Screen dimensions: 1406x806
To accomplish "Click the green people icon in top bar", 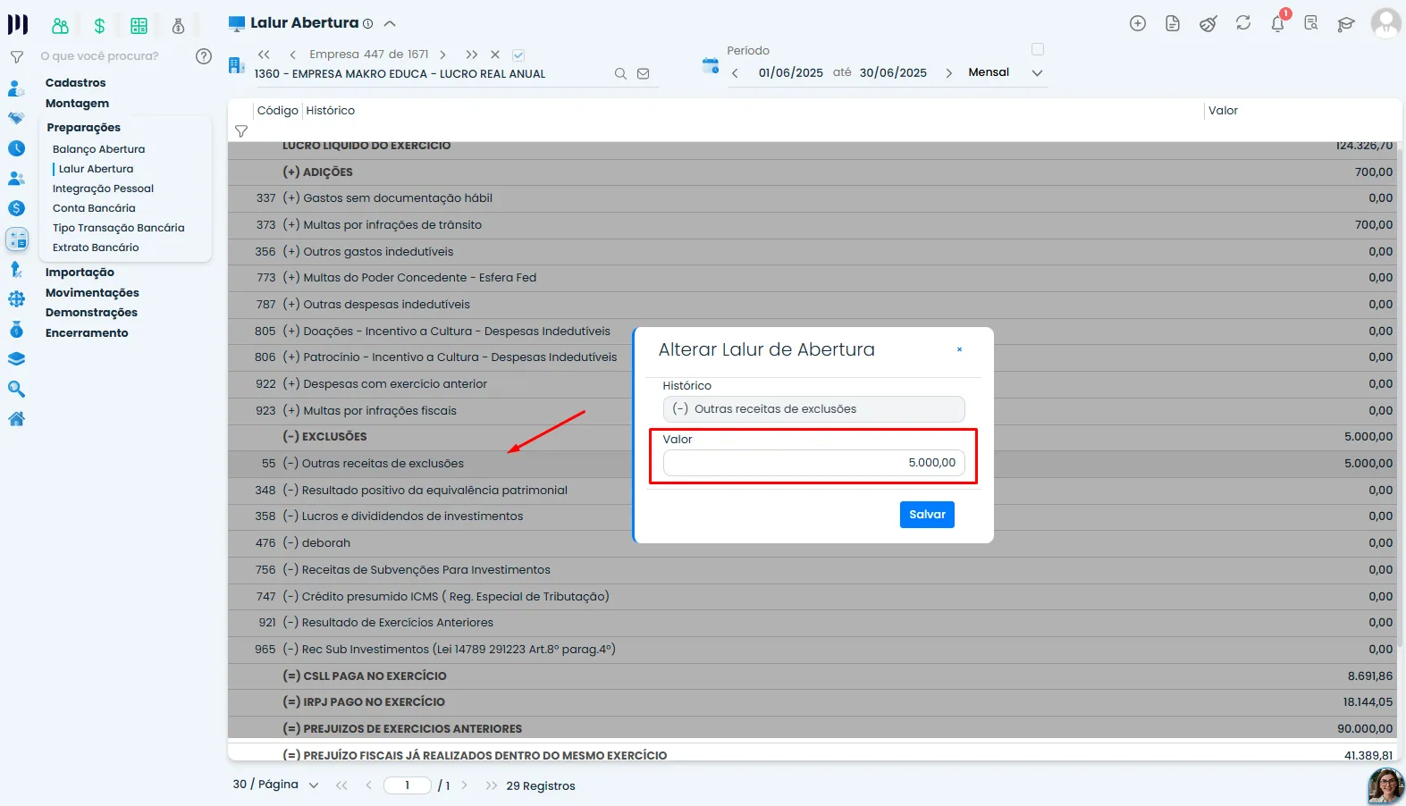I will point(60,26).
